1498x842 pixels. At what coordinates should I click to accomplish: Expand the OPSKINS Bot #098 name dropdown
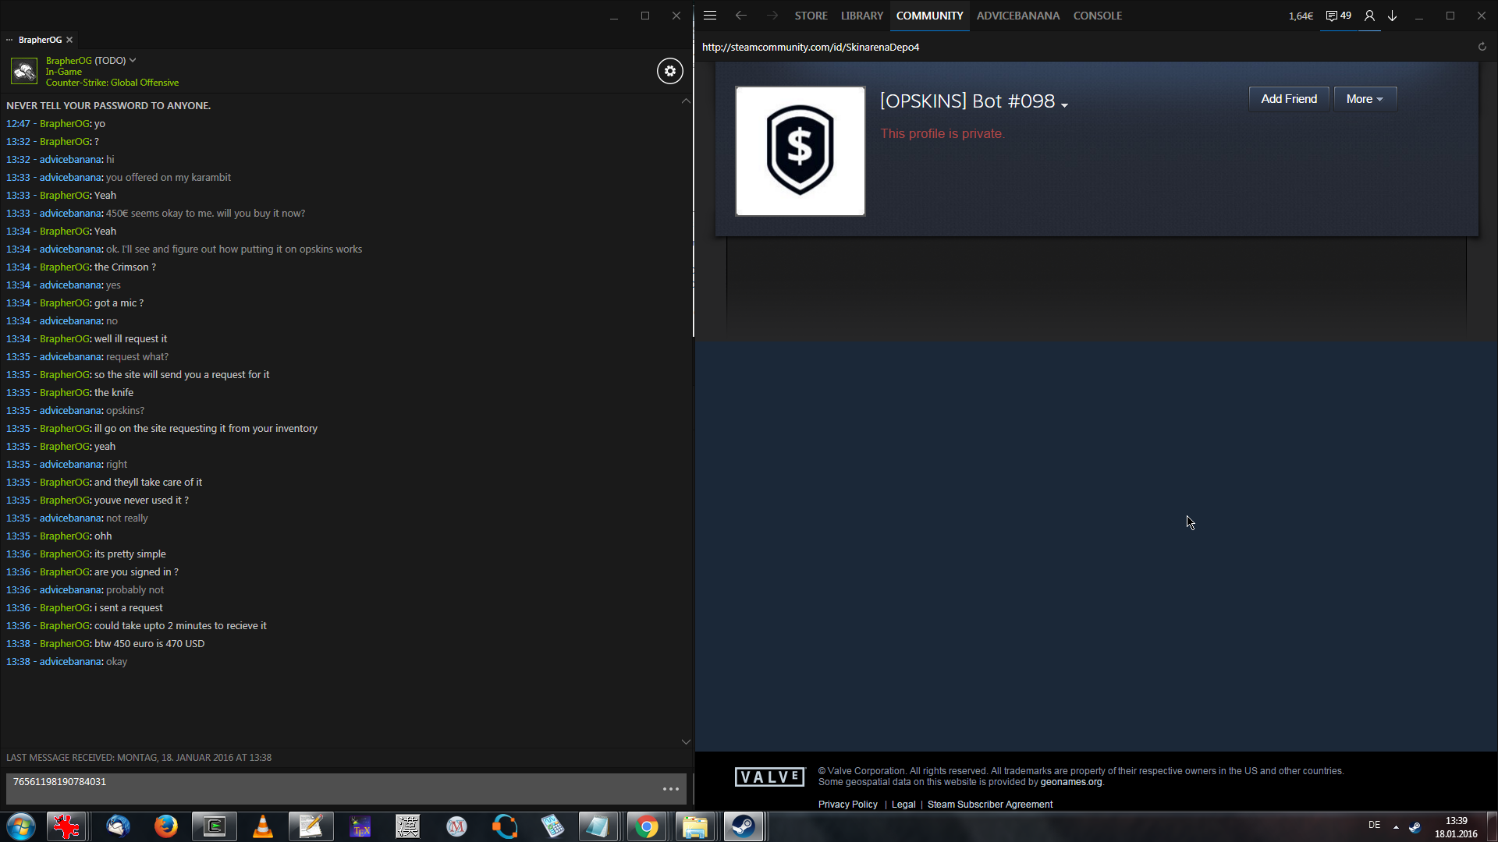point(1064,104)
